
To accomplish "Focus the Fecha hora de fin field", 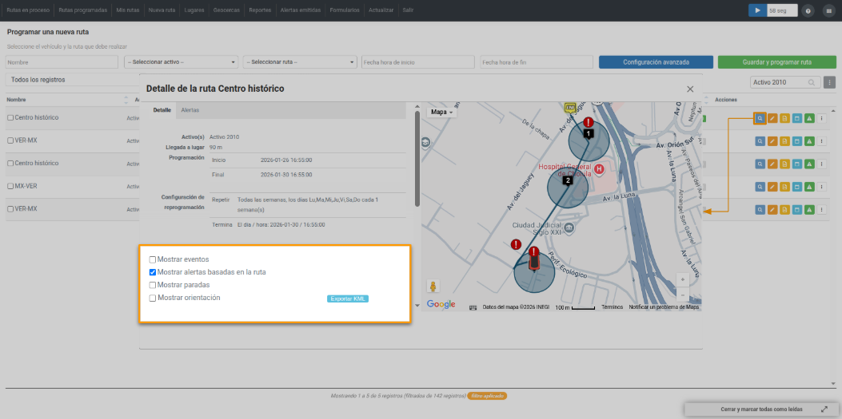I will click(537, 62).
